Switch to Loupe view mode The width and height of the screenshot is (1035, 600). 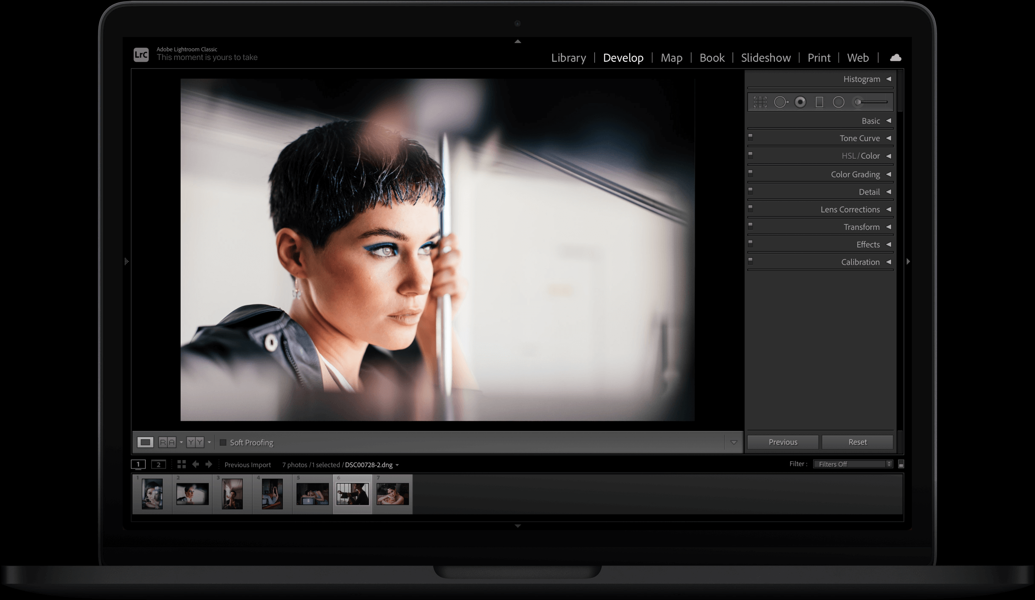145,442
